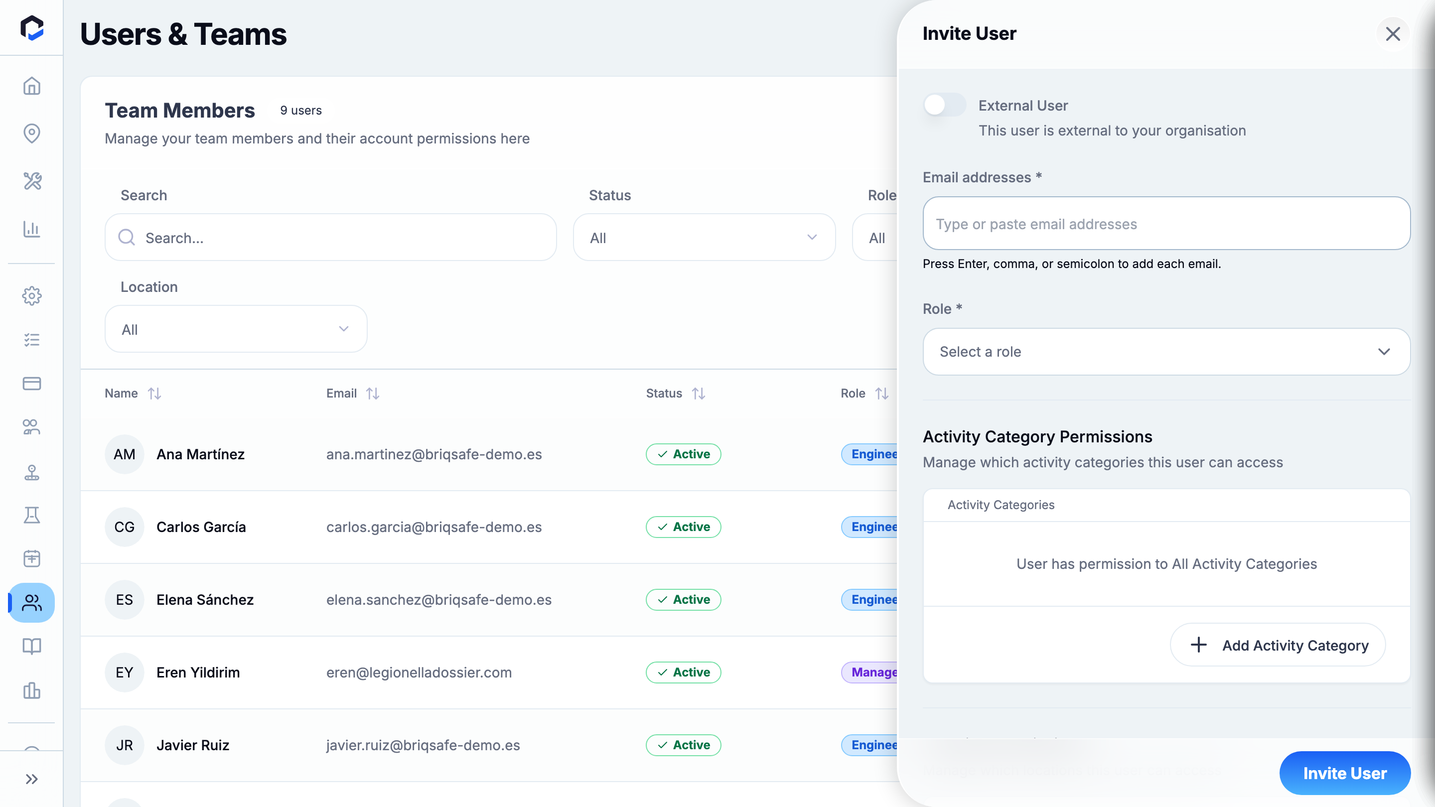Screen dimensions: 1435x807
Task: Click the app logo at top left
Action: point(32,28)
